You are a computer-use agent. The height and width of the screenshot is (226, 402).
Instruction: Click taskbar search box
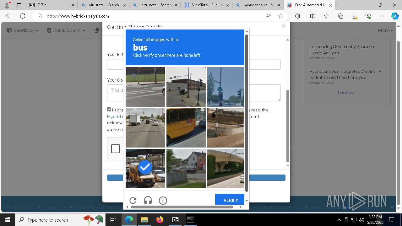coord(60,220)
